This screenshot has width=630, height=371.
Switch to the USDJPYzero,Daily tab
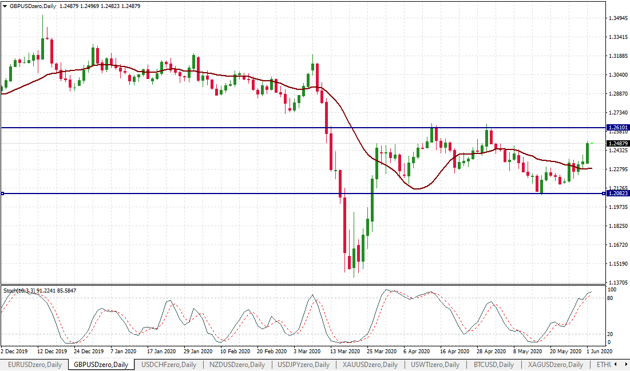pyautogui.click(x=303, y=365)
